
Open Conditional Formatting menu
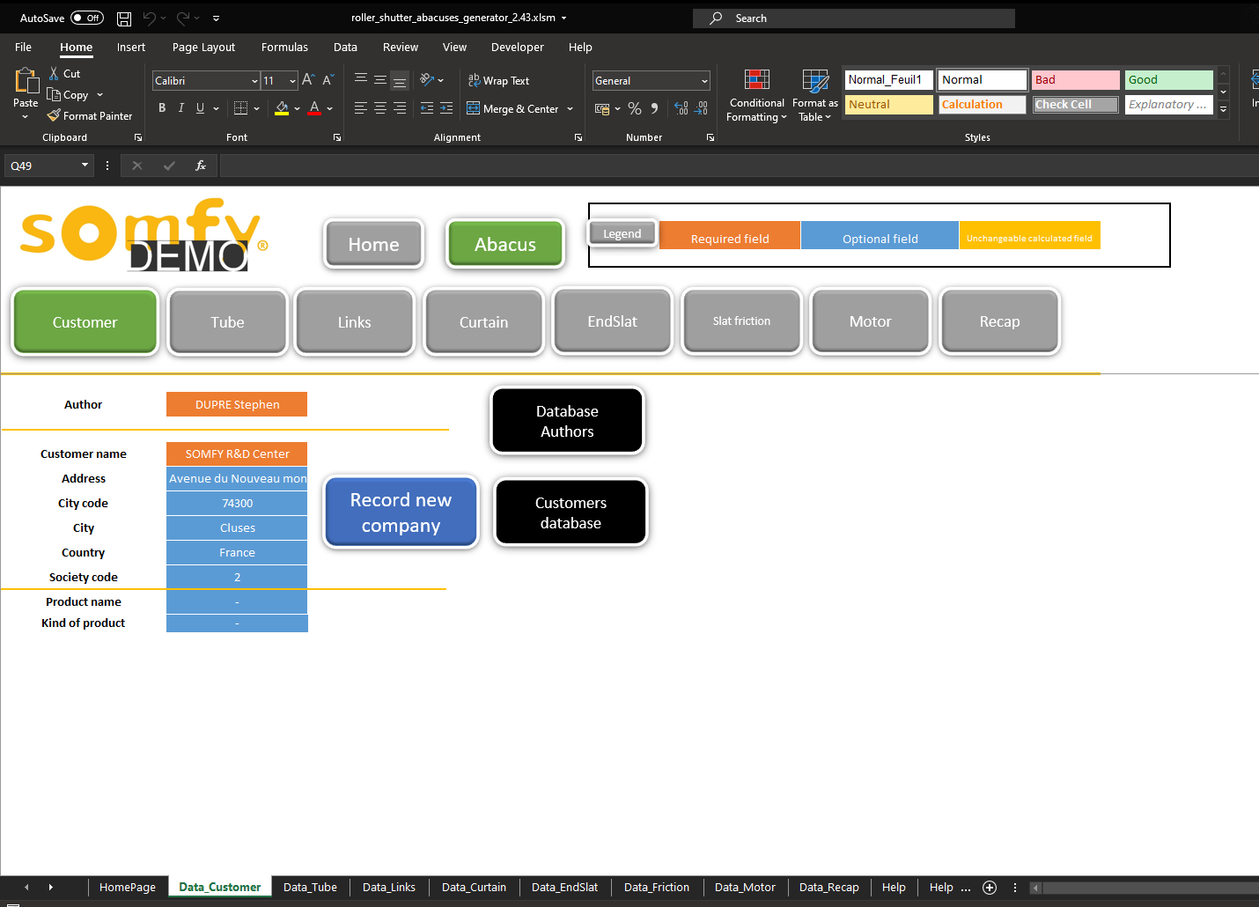click(x=756, y=96)
